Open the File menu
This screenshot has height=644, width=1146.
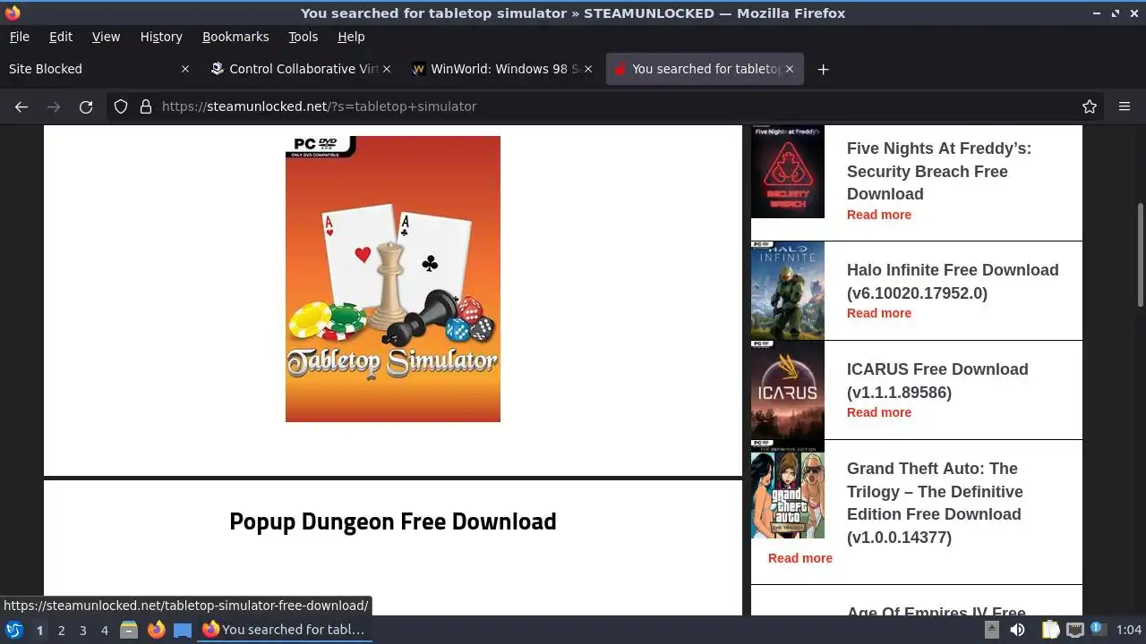pos(20,37)
